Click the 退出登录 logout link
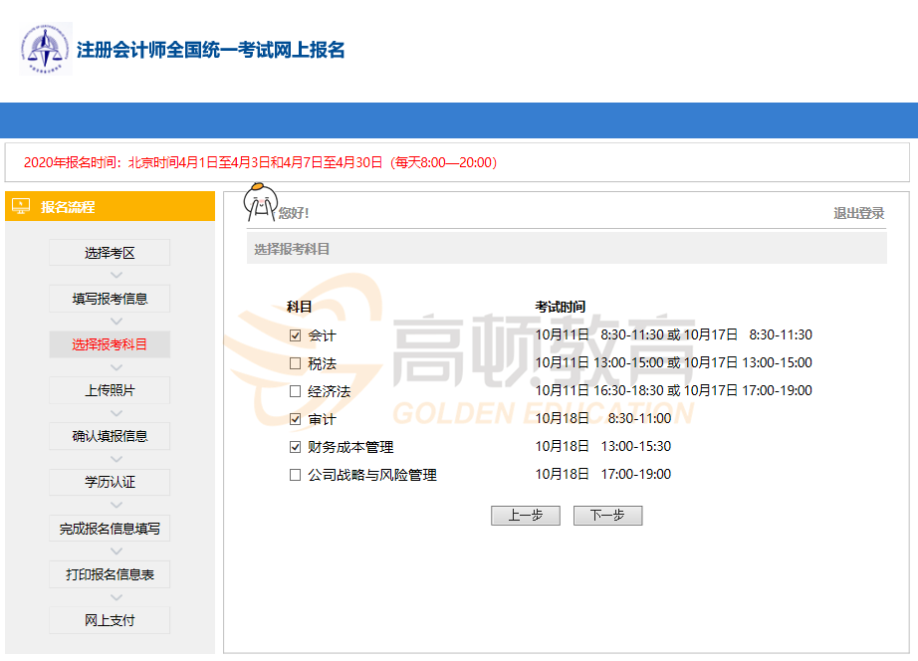This screenshot has width=918, height=661. pos(858,213)
